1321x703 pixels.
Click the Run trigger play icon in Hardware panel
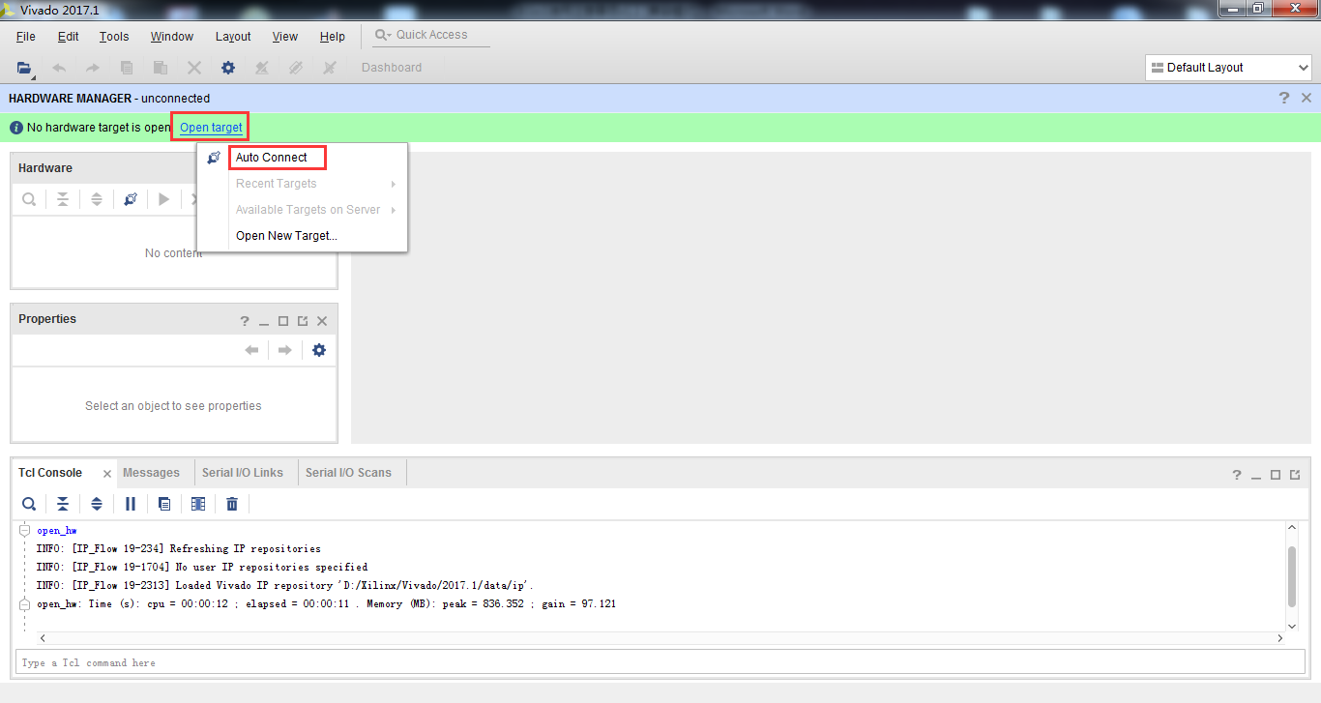(164, 199)
